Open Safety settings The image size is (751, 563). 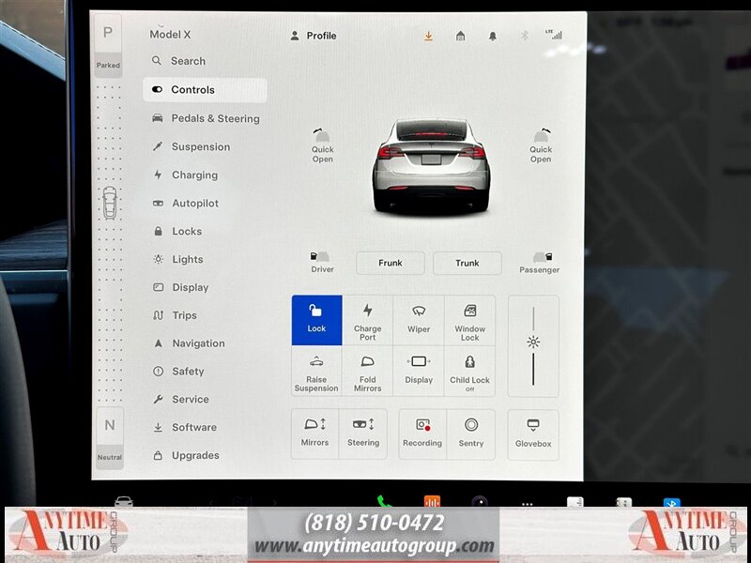(x=178, y=372)
